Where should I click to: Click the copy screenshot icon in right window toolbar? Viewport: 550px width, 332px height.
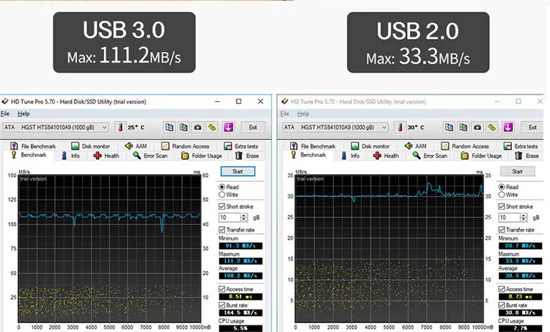tap(463, 128)
